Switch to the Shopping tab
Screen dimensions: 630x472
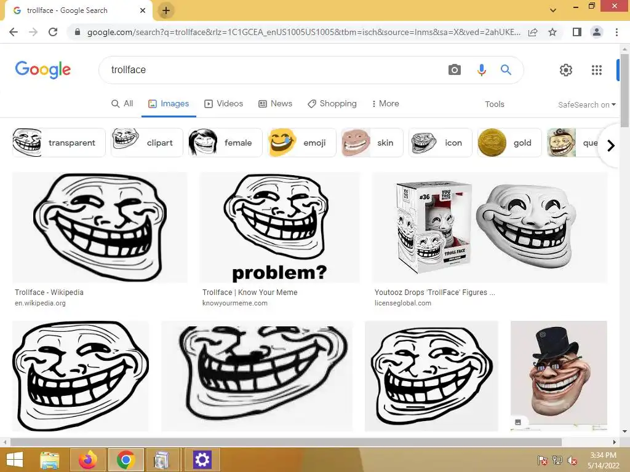click(x=332, y=103)
